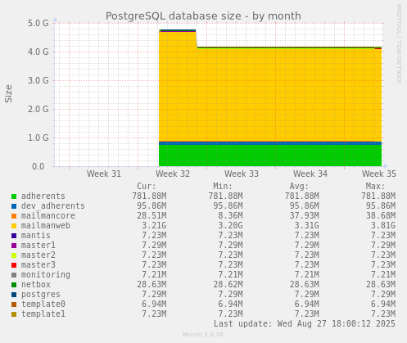Click the postgres navy legend swatch
The height and width of the screenshot is (343, 407).
(14, 295)
